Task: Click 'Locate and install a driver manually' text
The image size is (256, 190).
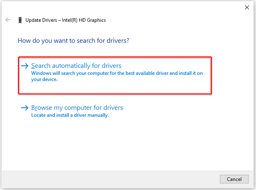Action: pyautogui.click(x=70, y=116)
